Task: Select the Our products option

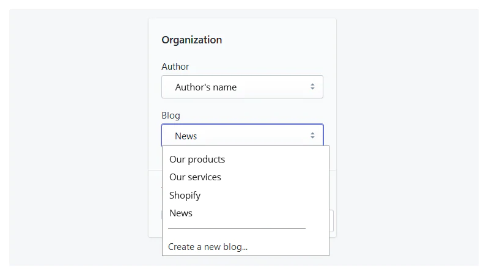Action: coord(197,159)
